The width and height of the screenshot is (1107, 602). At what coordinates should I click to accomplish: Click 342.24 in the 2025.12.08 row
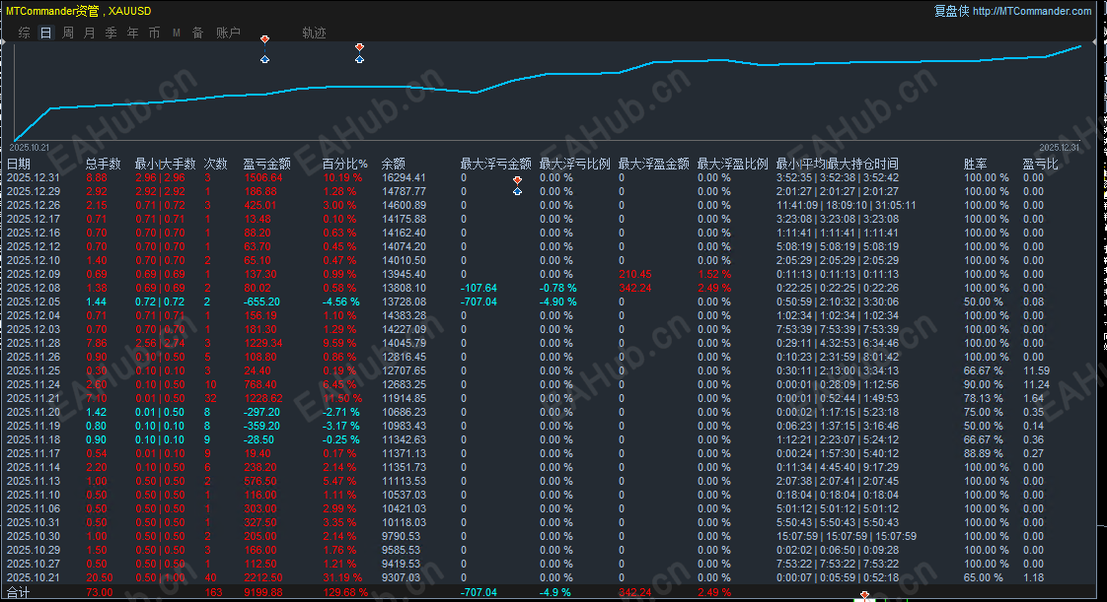(635, 288)
